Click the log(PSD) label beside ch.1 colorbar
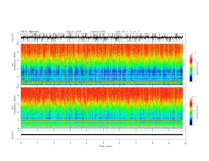Viewport: 209px width, 161px height. point(197,69)
